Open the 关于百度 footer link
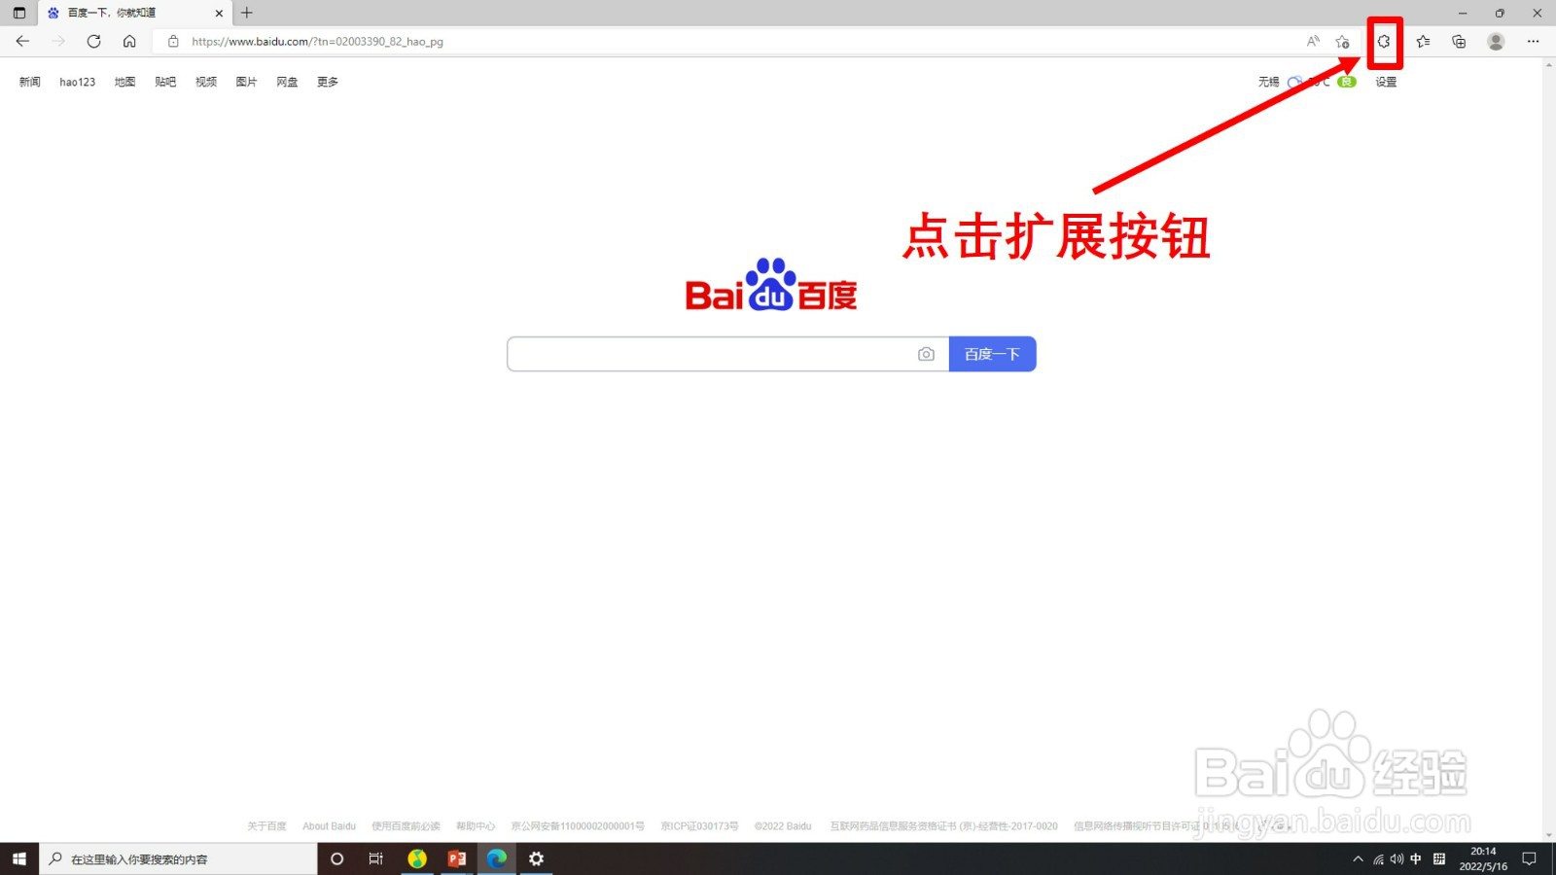Image resolution: width=1556 pixels, height=875 pixels. (x=266, y=826)
